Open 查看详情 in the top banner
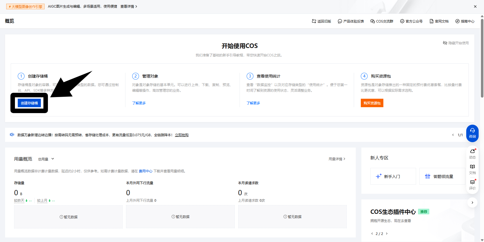The image size is (484, 242). (129, 6)
